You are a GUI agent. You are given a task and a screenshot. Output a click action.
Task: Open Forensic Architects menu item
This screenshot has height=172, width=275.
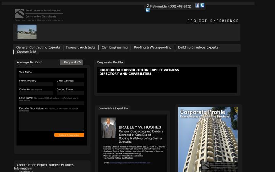tap(81, 47)
